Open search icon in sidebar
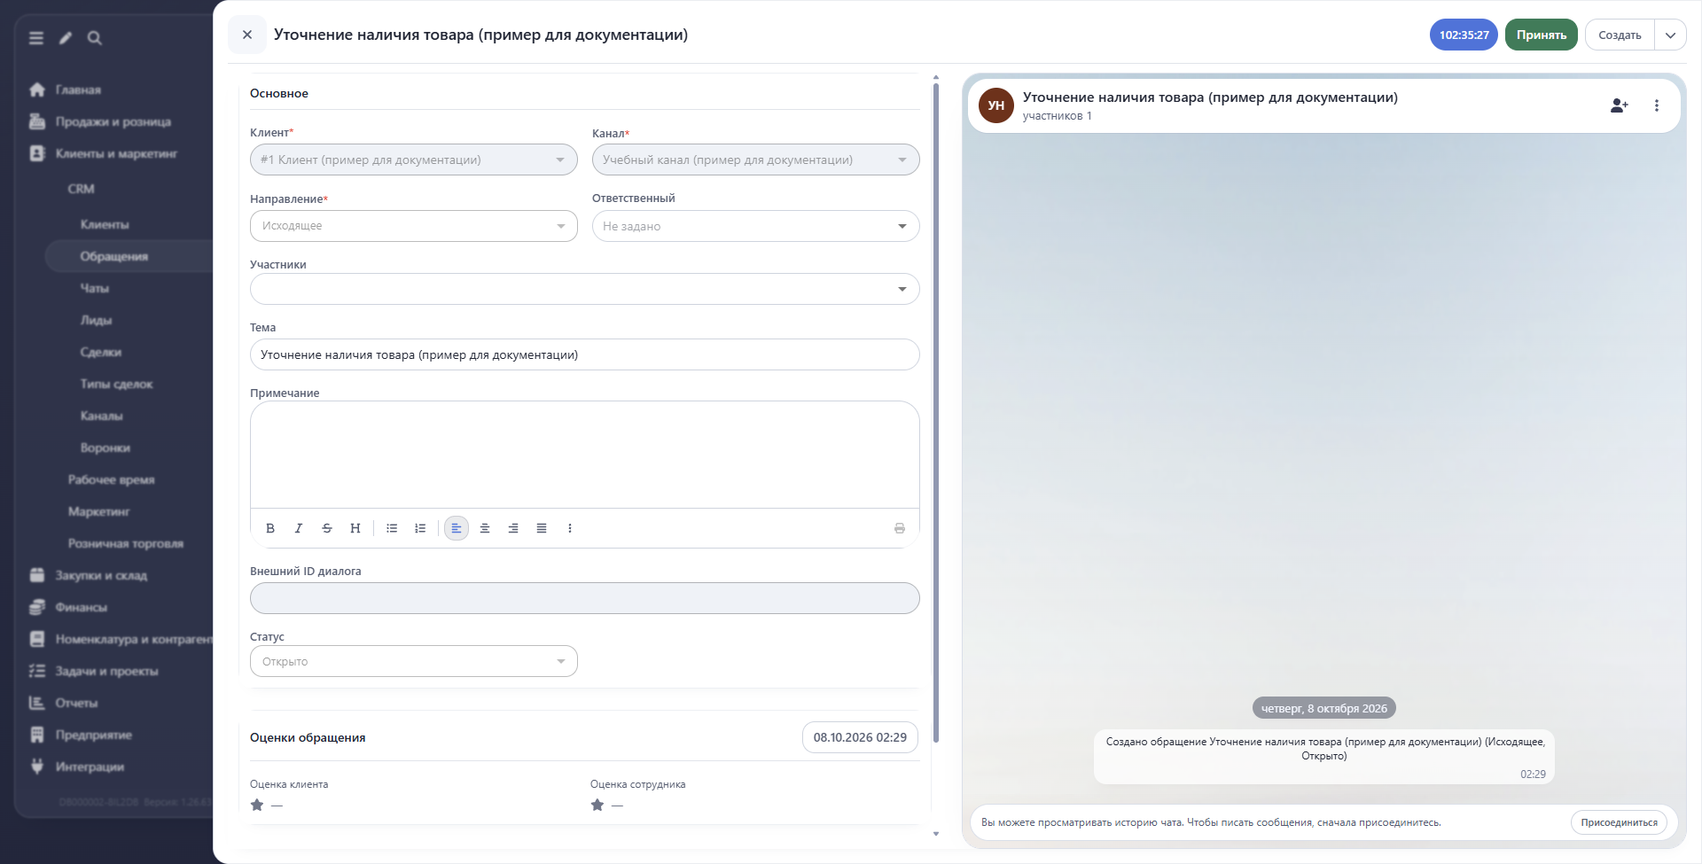 coord(95,38)
